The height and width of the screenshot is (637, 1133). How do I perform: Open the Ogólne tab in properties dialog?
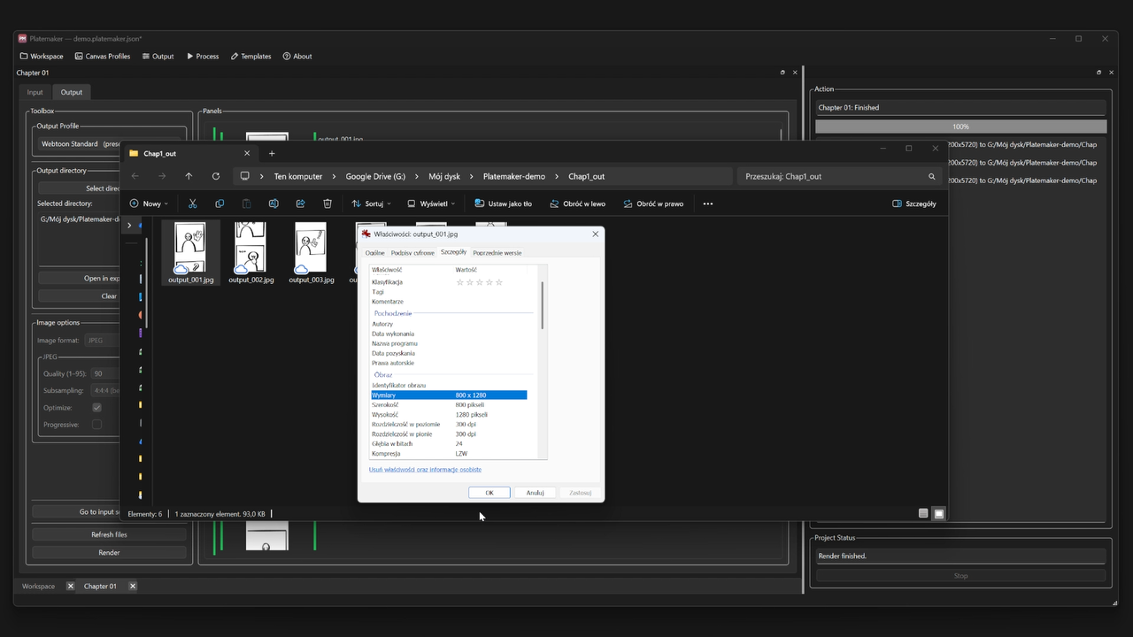pyautogui.click(x=375, y=253)
